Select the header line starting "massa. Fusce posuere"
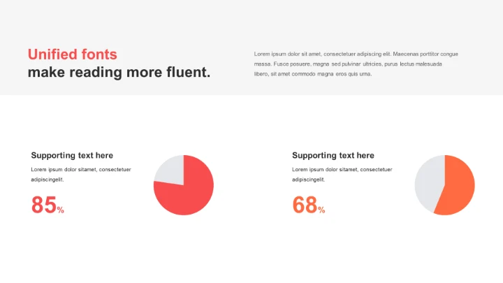The height and width of the screenshot is (283, 503). coord(347,64)
